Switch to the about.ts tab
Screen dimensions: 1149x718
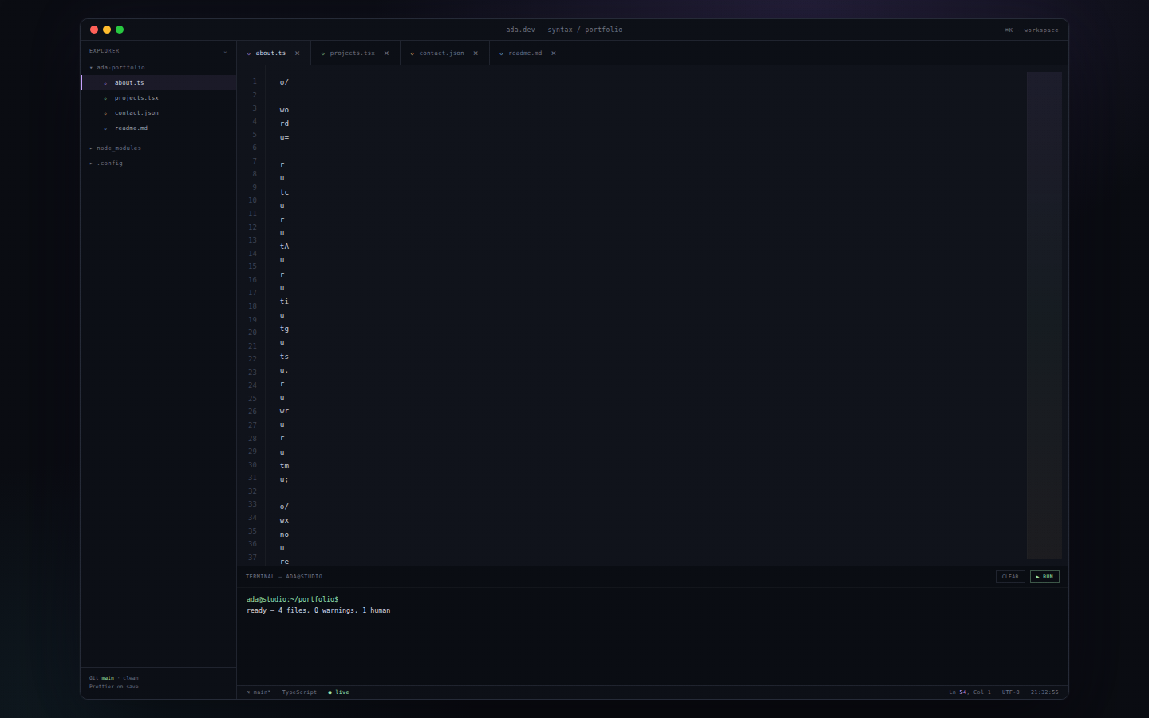pyautogui.click(x=274, y=53)
